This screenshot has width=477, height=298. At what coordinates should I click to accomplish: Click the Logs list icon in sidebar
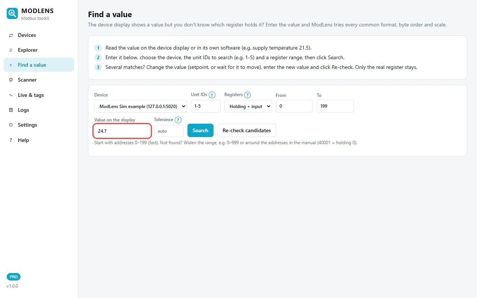click(11, 110)
